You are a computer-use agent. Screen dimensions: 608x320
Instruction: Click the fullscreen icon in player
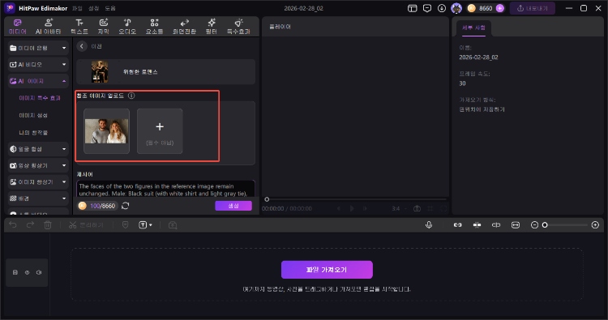click(443, 208)
